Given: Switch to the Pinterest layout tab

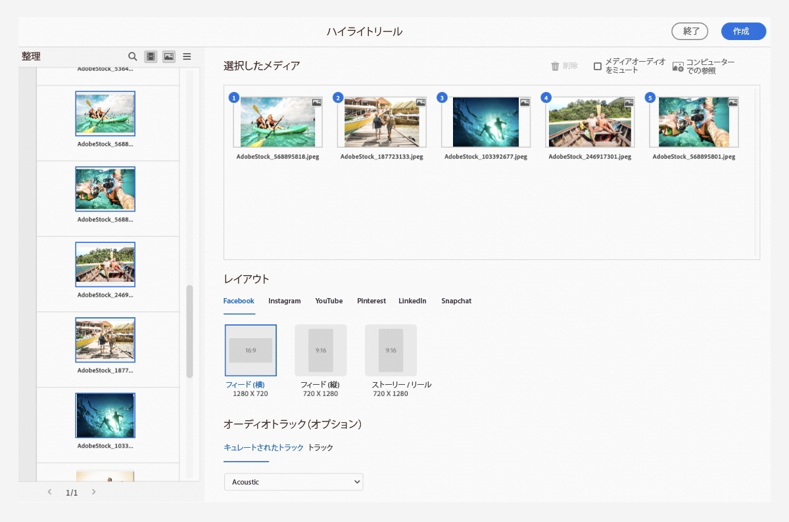Looking at the screenshot, I should tap(371, 301).
